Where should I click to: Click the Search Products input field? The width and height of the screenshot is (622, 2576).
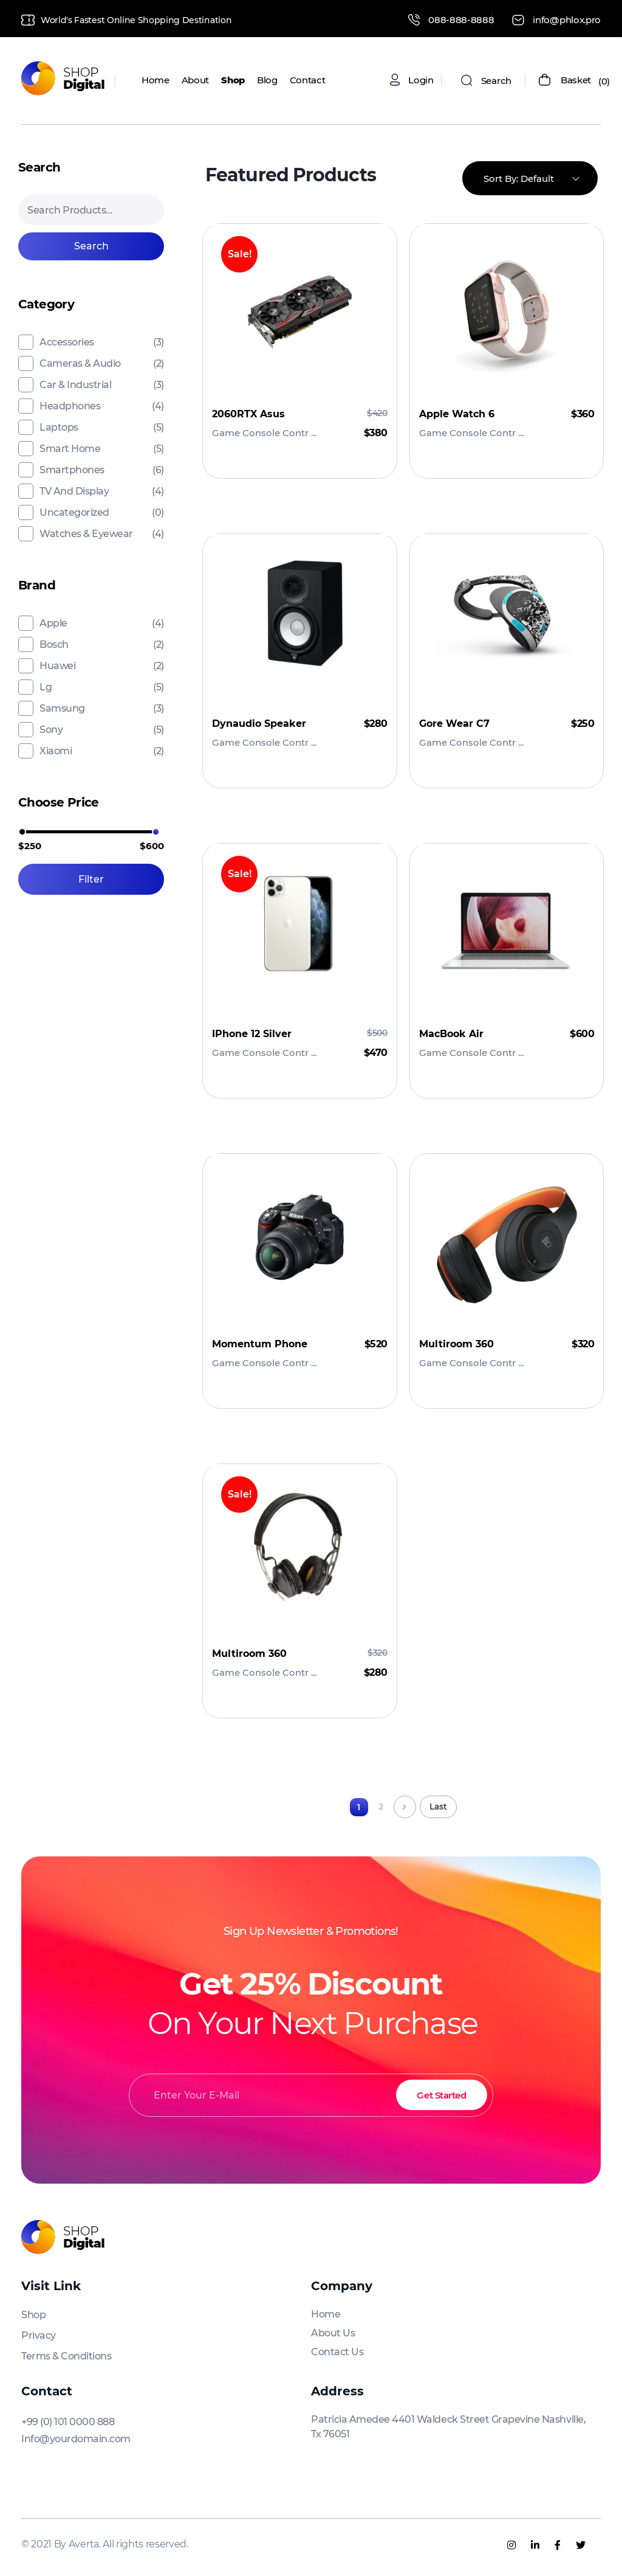pyautogui.click(x=91, y=210)
